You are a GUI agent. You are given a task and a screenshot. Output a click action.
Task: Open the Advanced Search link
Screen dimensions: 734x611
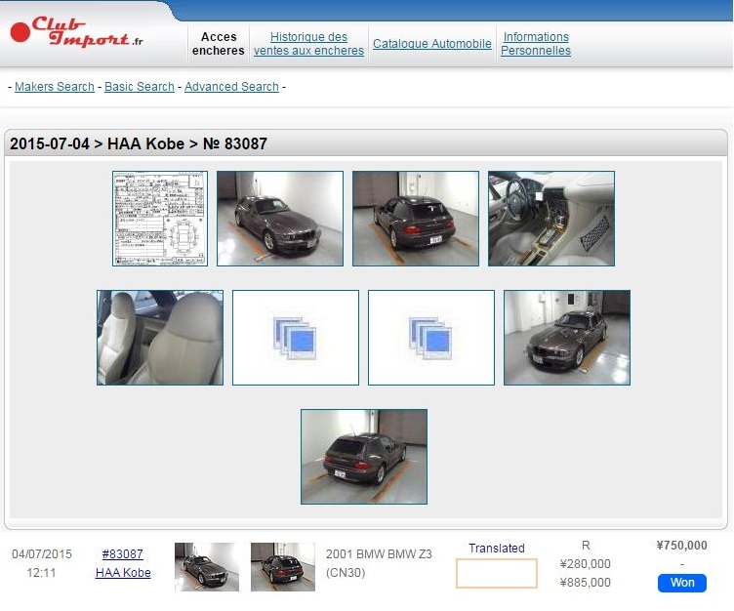click(x=231, y=87)
